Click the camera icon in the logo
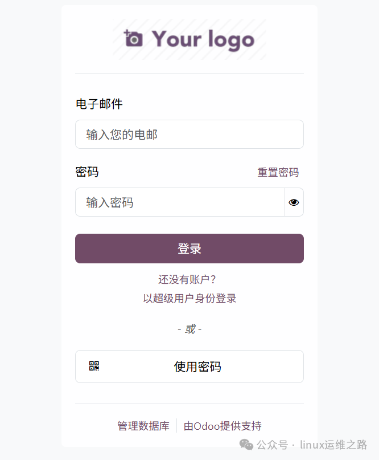379x460 pixels. [x=133, y=40]
